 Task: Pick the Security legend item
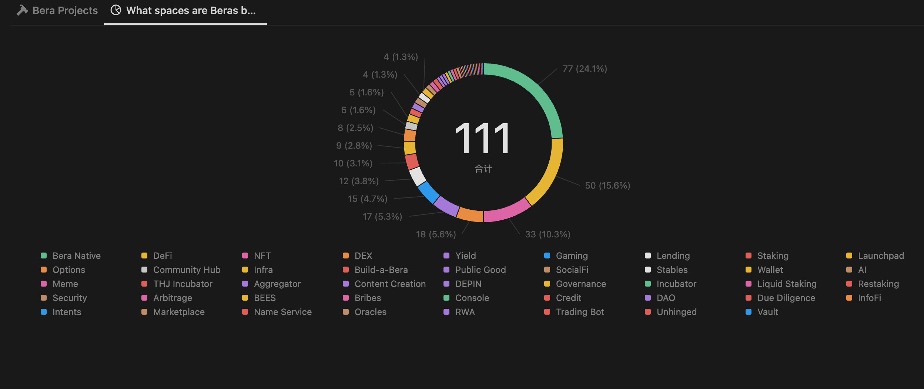pos(64,298)
